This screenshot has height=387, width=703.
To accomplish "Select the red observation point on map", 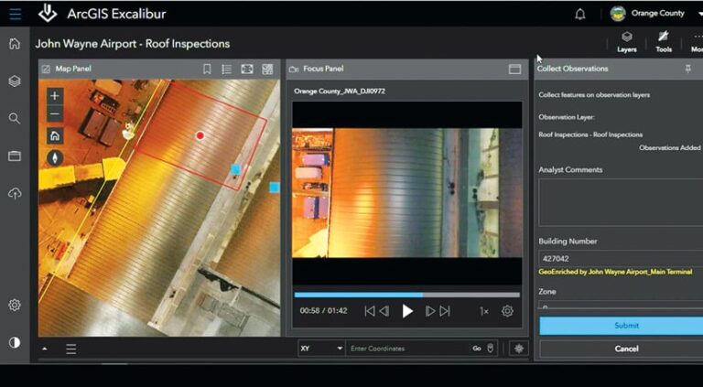I will pyautogui.click(x=200, y=135).
